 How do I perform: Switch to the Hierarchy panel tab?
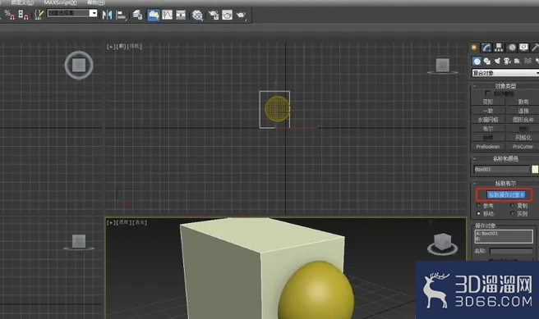(x=499, y=48)
